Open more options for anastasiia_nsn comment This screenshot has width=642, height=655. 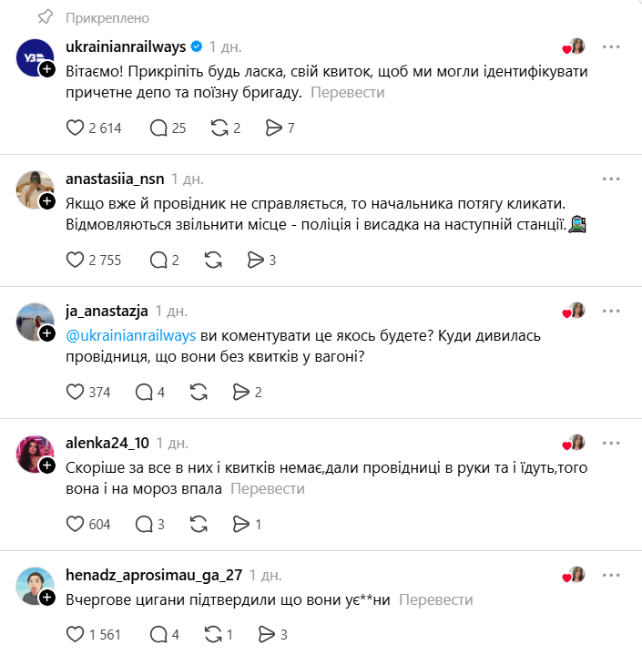[611, 179]
